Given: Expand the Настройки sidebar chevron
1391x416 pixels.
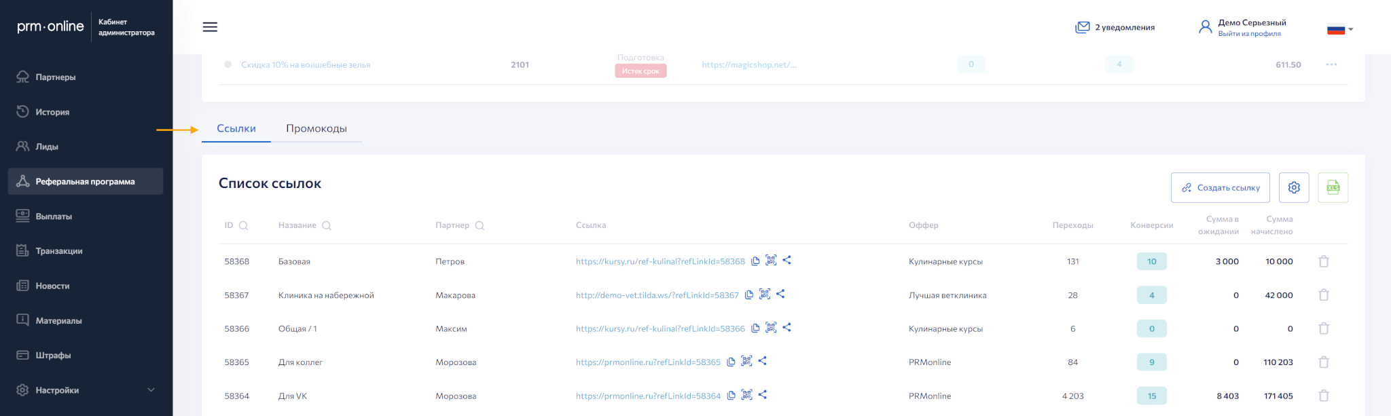Looking at the screenshot, I should point(151,390).
